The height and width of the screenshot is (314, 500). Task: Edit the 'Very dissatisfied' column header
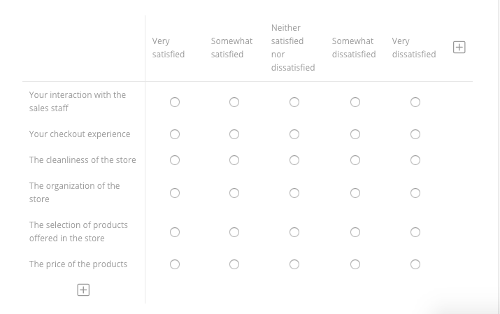tap(413, 48)
